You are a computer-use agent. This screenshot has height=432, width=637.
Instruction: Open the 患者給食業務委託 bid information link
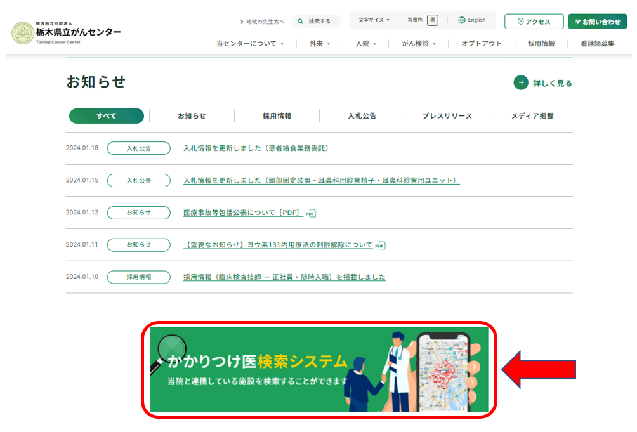tap(258, 148)
